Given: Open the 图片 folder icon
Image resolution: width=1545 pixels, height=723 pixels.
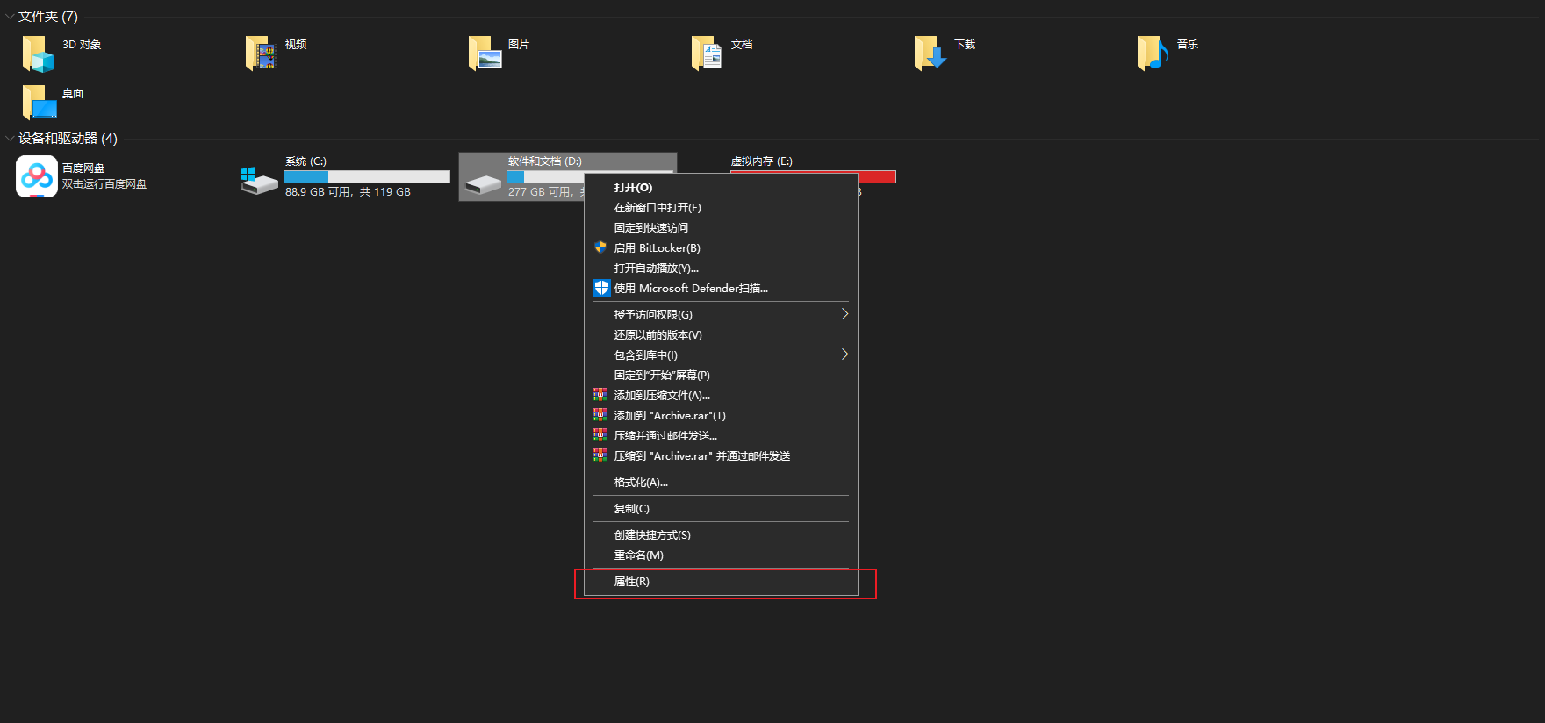Looking at the screenshot, I should pos(485,54).
